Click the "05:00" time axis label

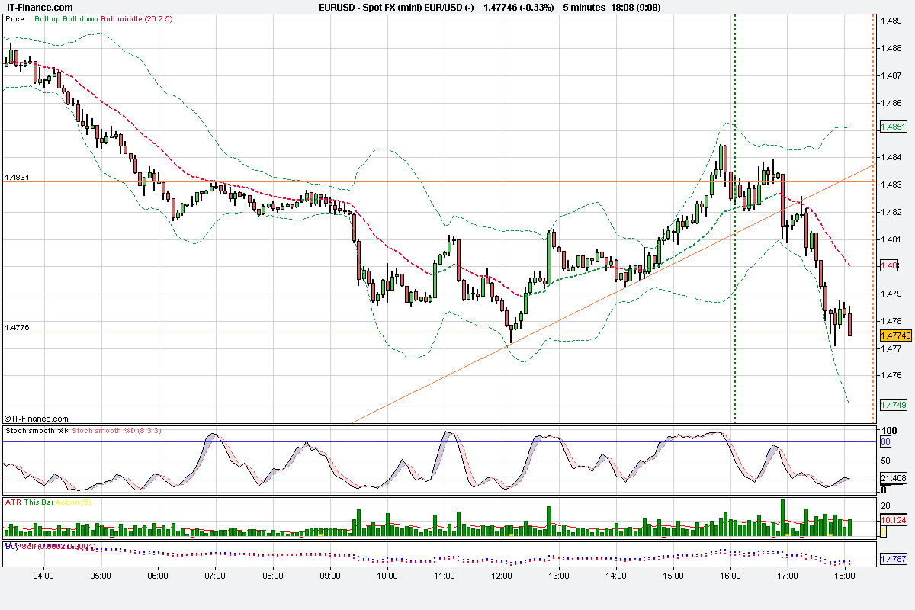pos(101,575)
